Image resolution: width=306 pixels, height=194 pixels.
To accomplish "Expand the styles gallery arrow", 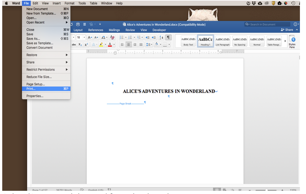I will pyautogui.click(x=285, y=41).
